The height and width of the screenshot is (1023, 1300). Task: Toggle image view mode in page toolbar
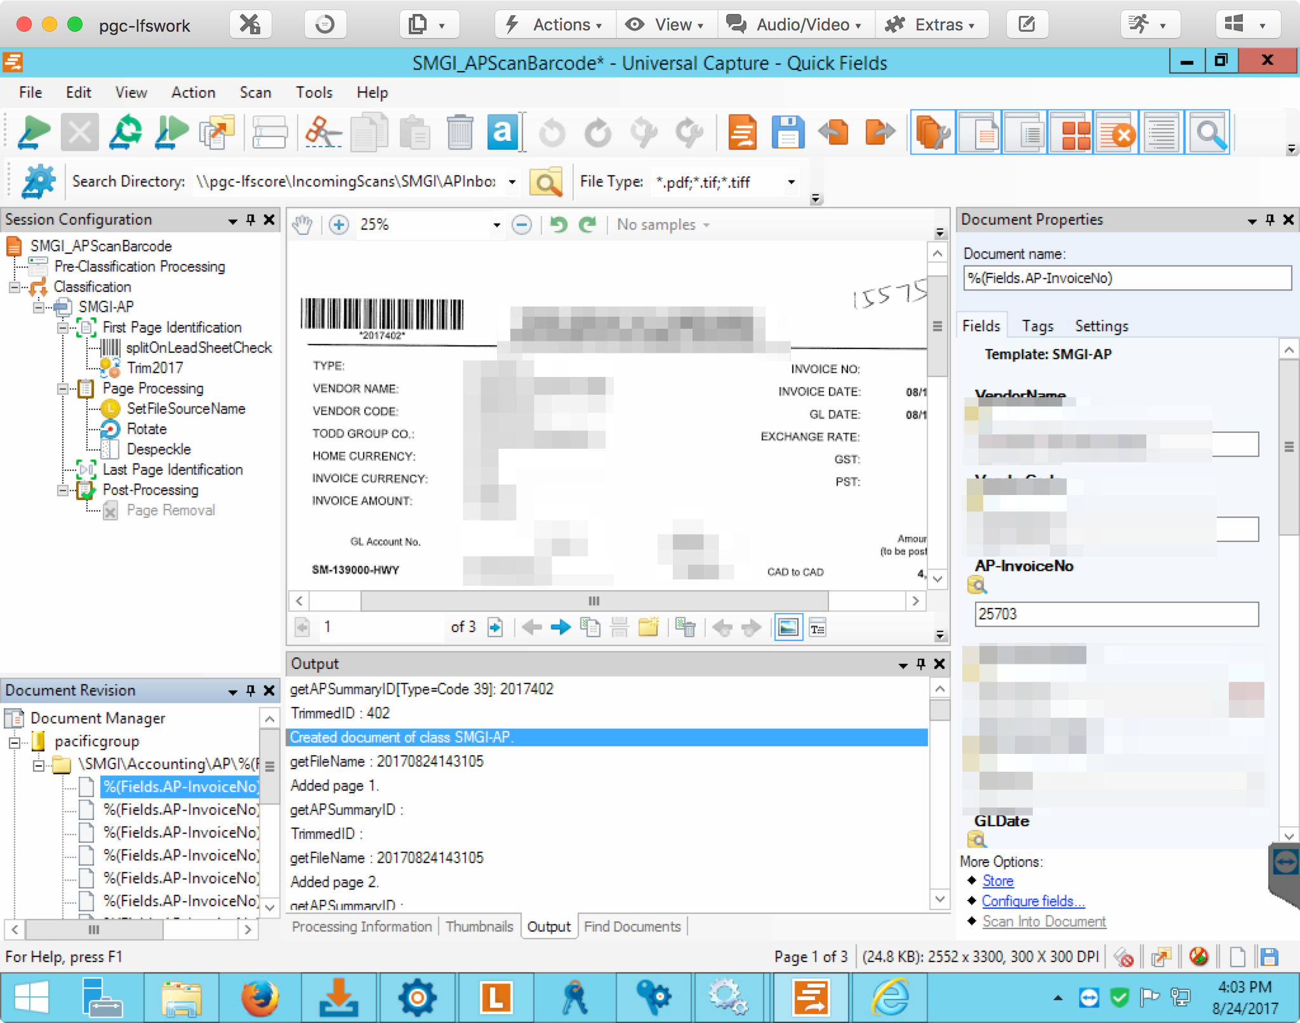(788, 628)
